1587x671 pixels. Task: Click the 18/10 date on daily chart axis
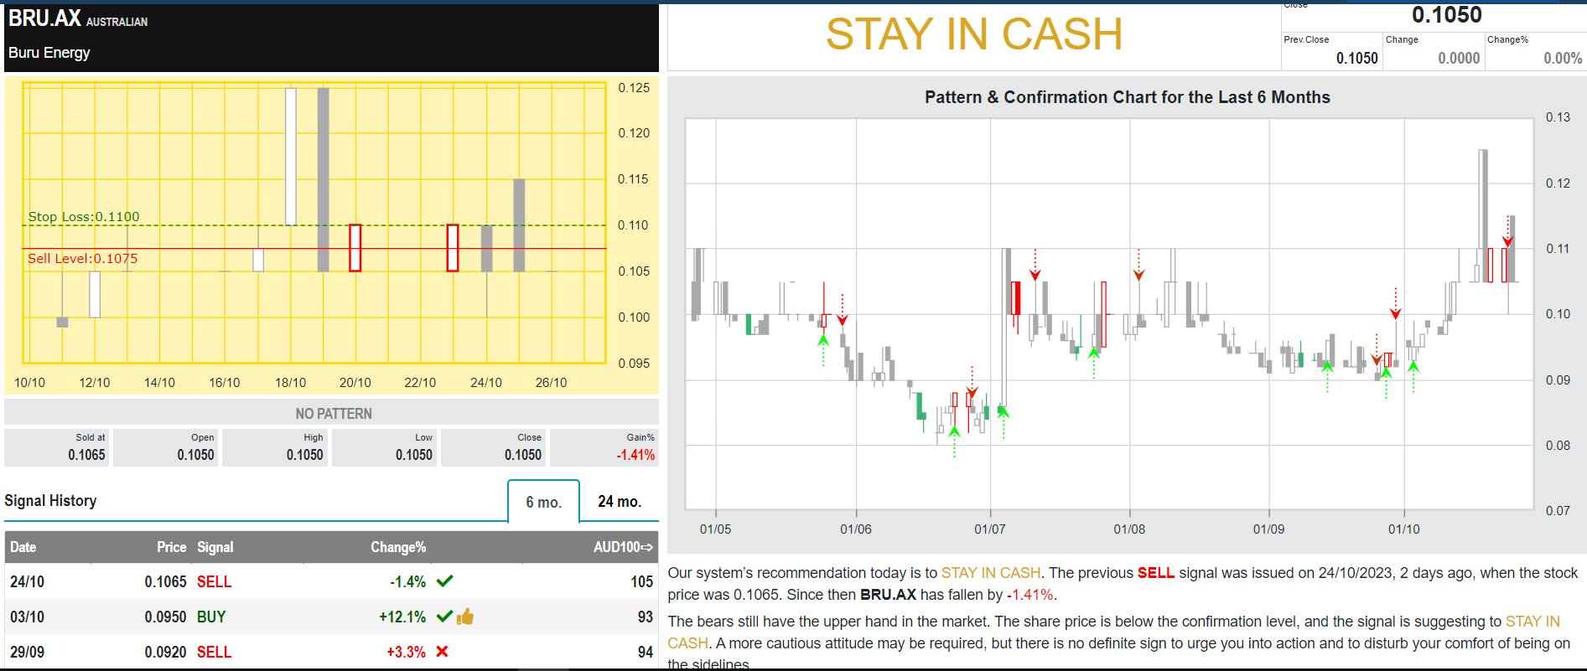(290, 383)
